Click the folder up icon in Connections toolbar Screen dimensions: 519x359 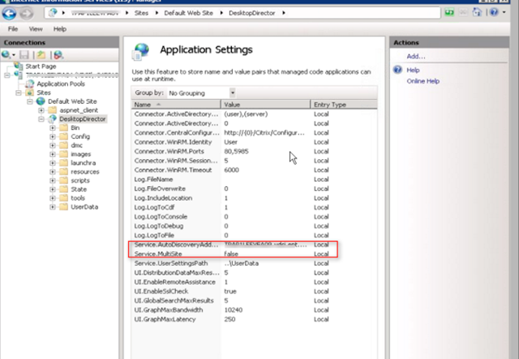[x=41, y=54]
